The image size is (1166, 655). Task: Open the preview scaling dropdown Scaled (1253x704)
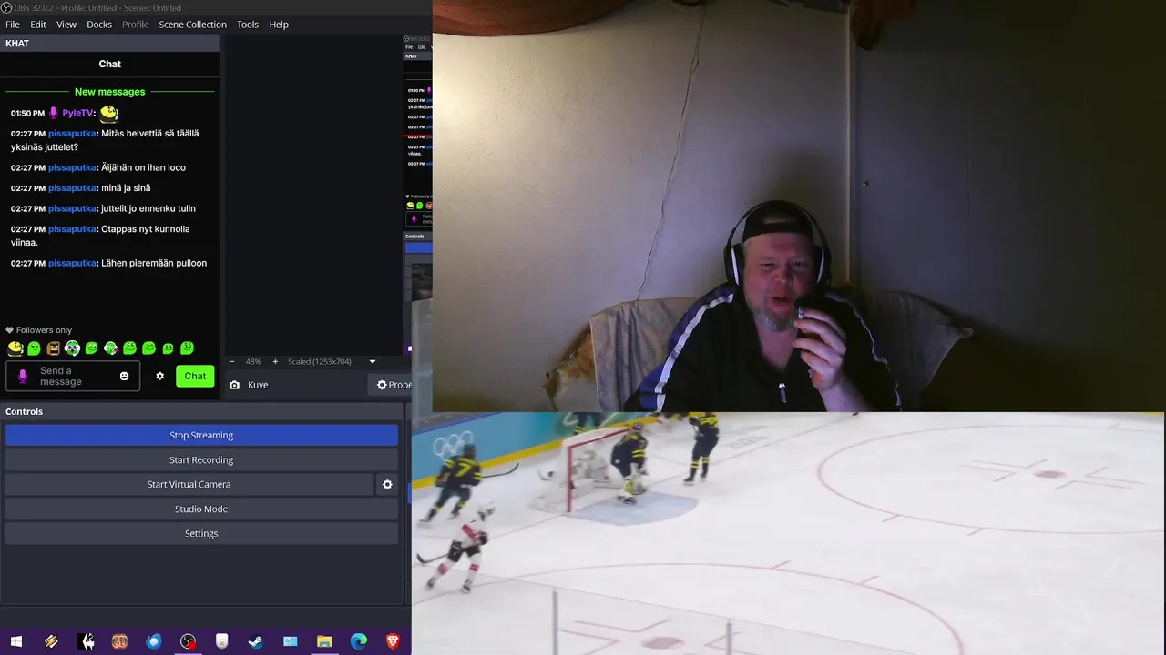(x=332, y=361)
